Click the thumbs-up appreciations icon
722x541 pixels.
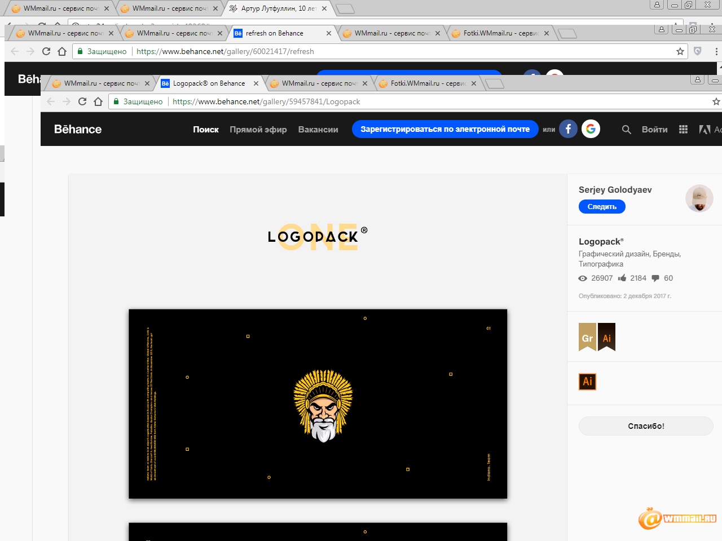coord(622,278)
